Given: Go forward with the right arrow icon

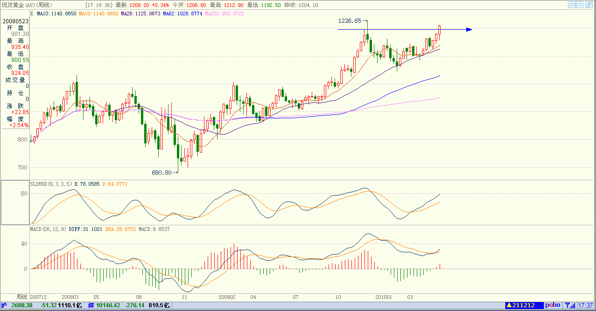Looking at the screenshot, I should 580,5.
